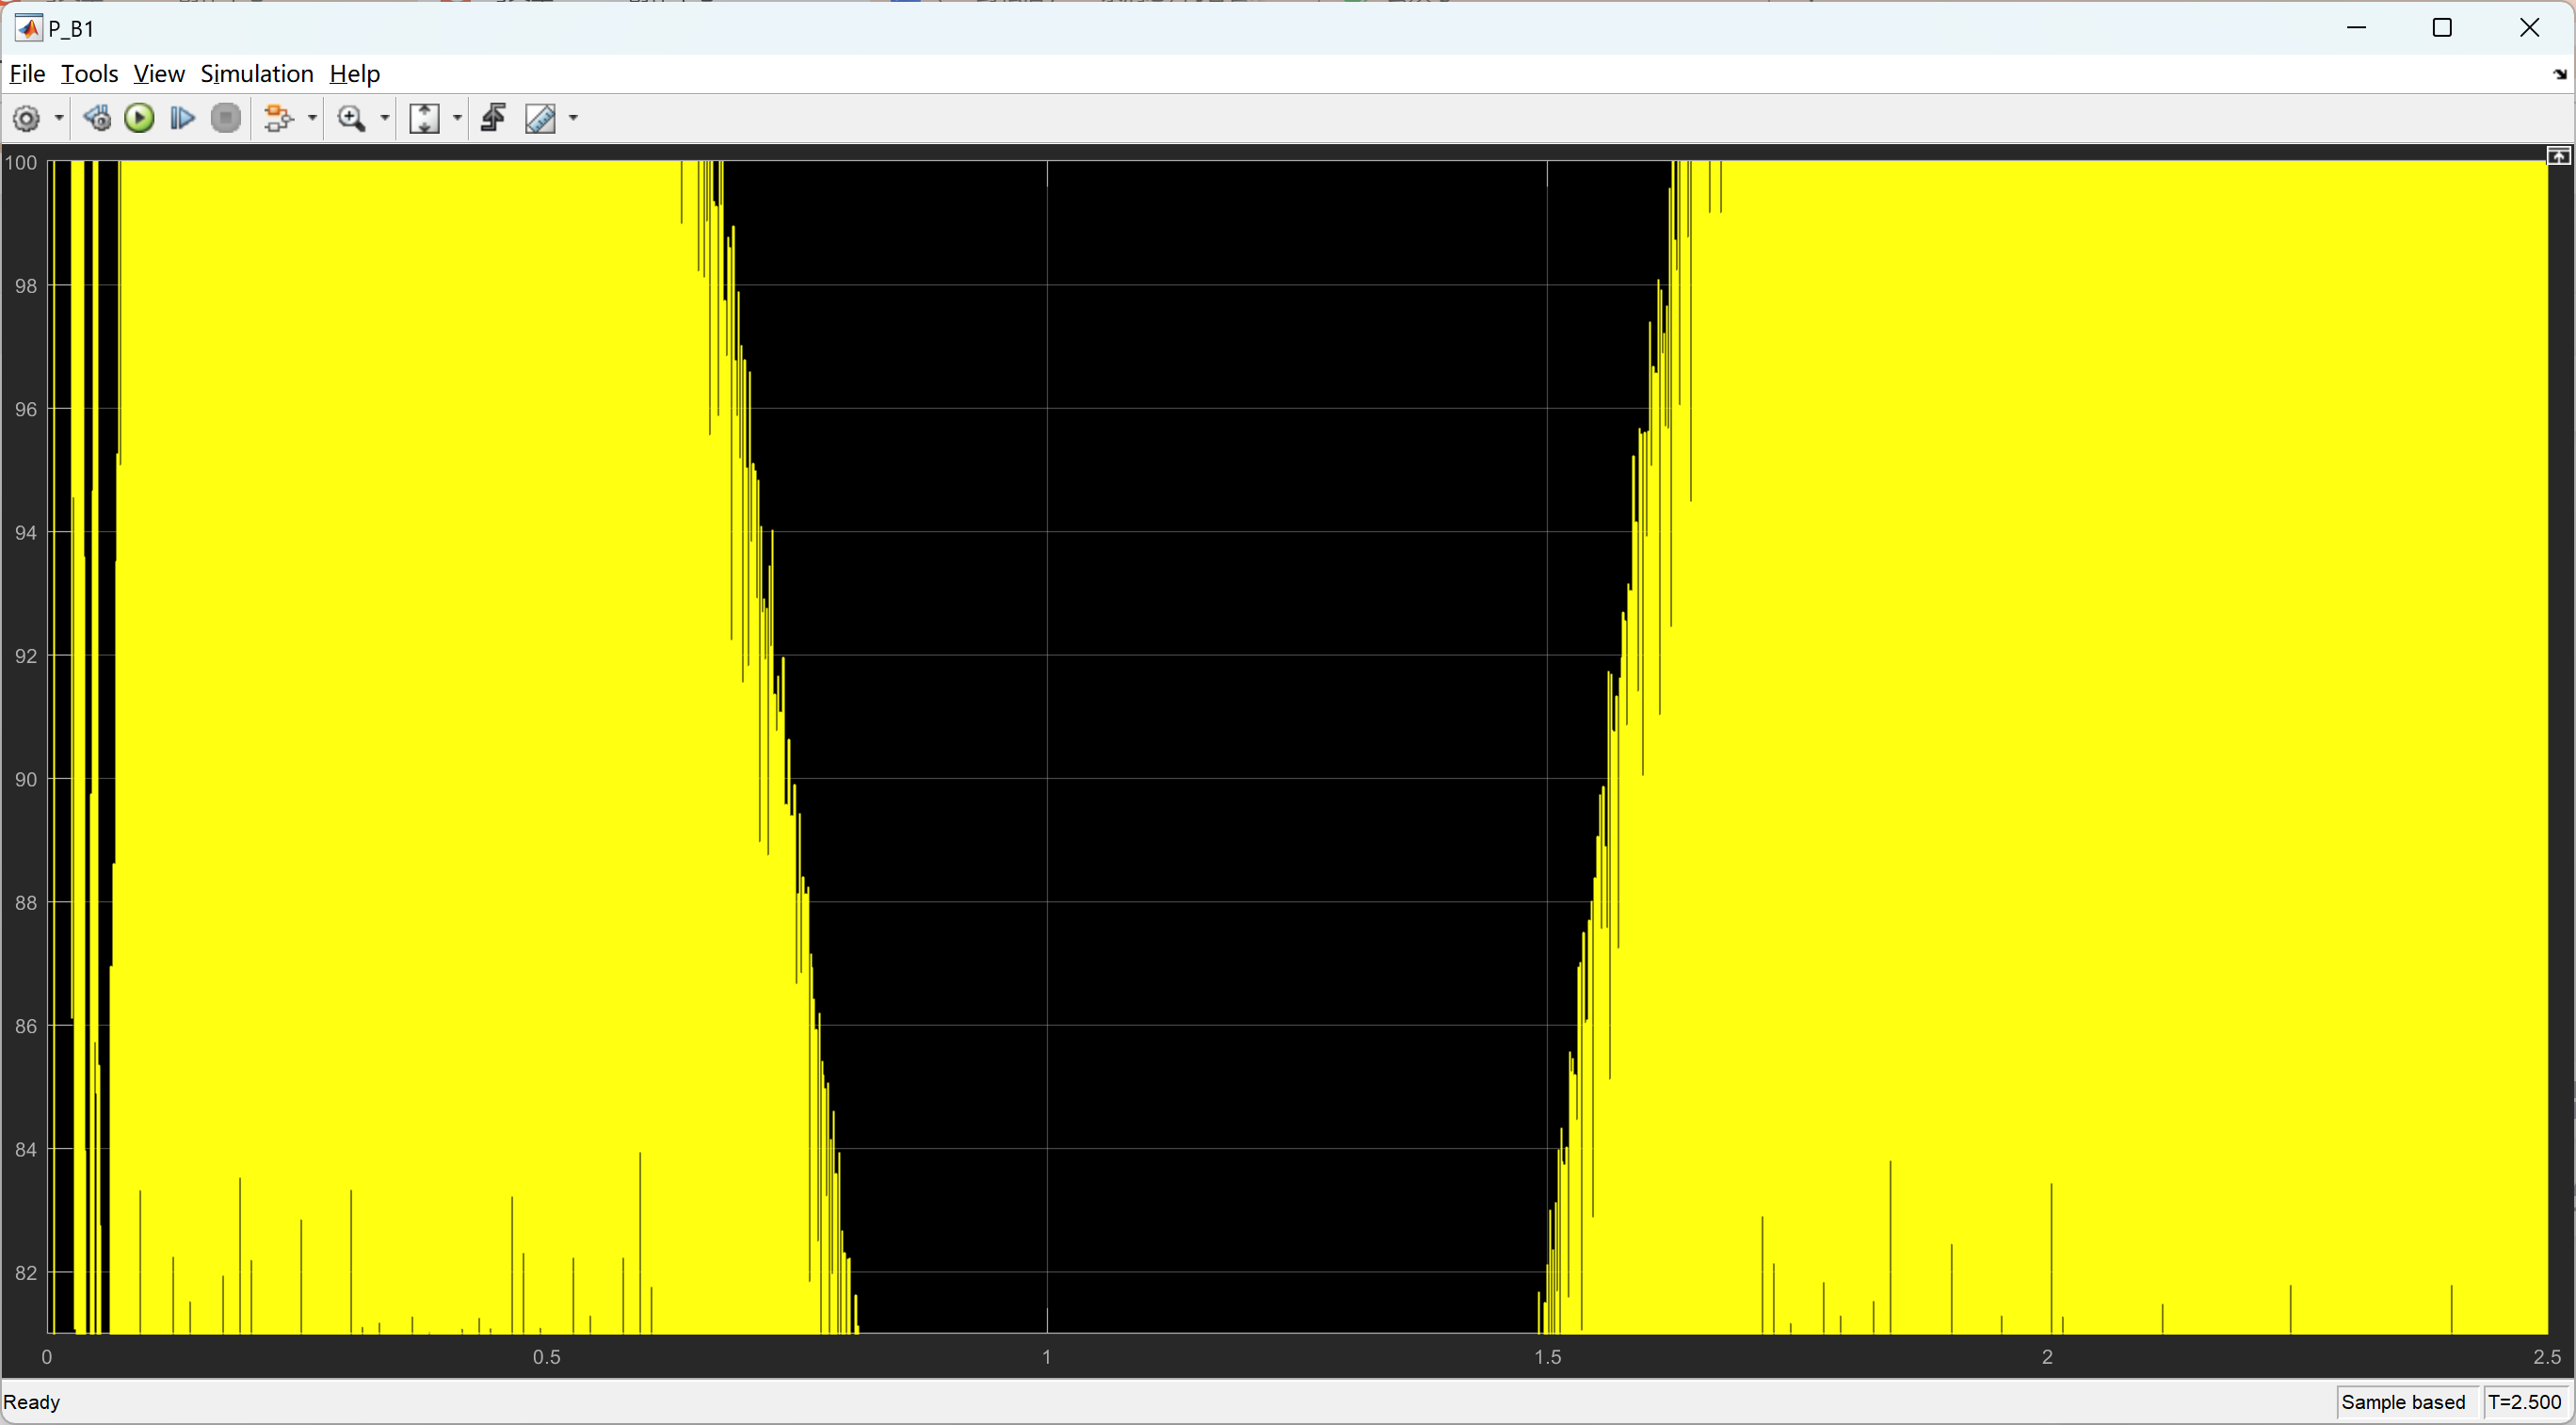The width and height of the screenshot is (2576, 1425).
Task: Open the File menu
Action: (x=27, y=74)
